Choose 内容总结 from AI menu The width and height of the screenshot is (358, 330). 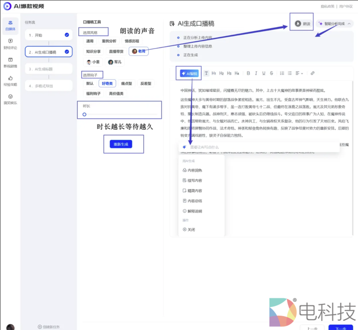(x=195, y=201)
